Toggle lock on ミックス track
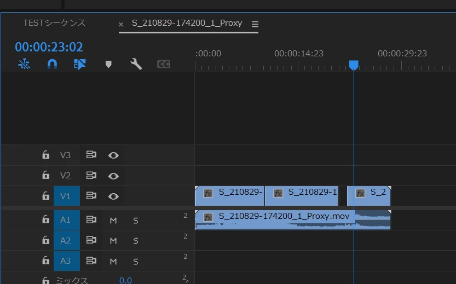The height and width of the screenshot is (284, 456). point(45,280)
